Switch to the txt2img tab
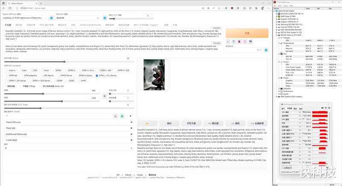Image resolution: width=342 pixels, height=186 pixels. 8,25
